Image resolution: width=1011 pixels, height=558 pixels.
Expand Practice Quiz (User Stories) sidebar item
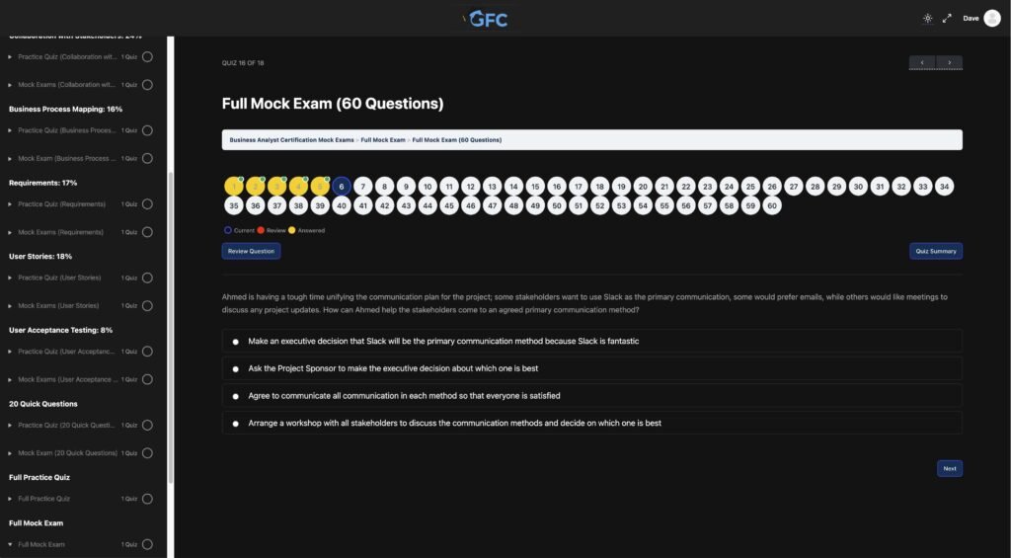(x=10, y=278)
